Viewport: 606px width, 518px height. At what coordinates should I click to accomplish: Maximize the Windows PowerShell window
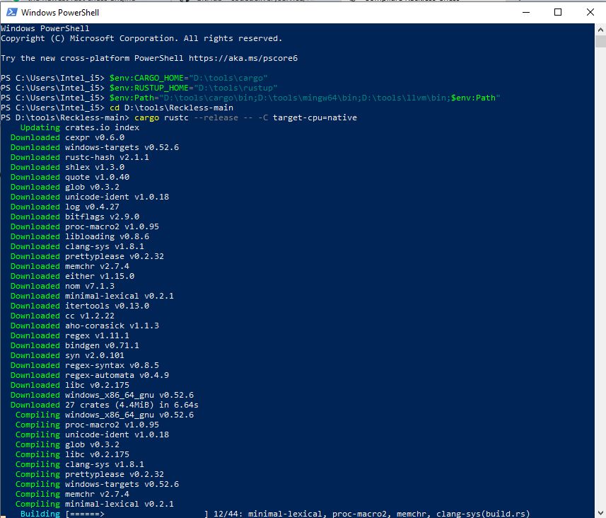point(558,12)
